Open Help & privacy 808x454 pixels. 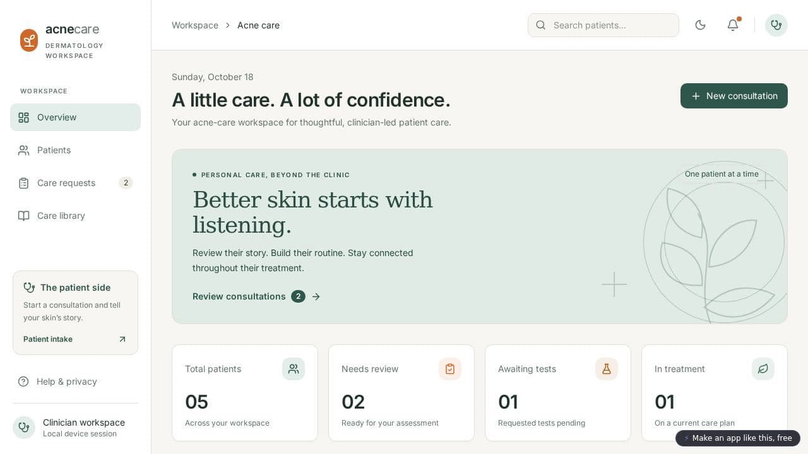75,381
